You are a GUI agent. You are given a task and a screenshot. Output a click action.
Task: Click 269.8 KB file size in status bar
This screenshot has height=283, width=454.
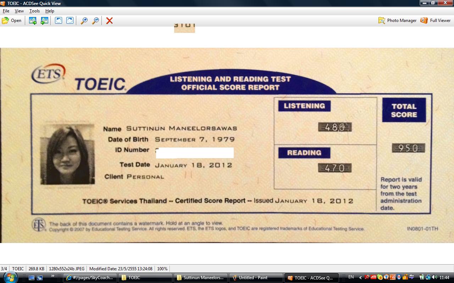click(x=36, y=268)
